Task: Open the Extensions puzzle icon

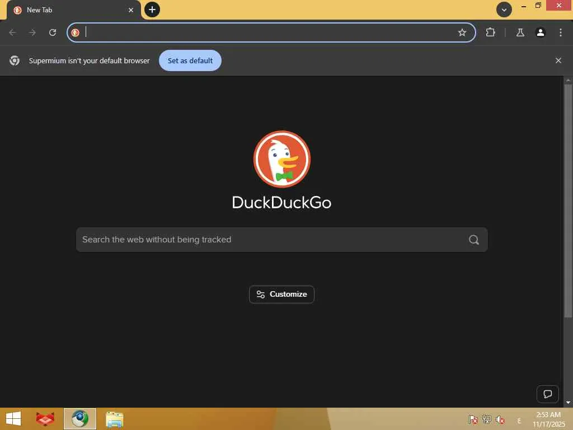Action: 490,32
